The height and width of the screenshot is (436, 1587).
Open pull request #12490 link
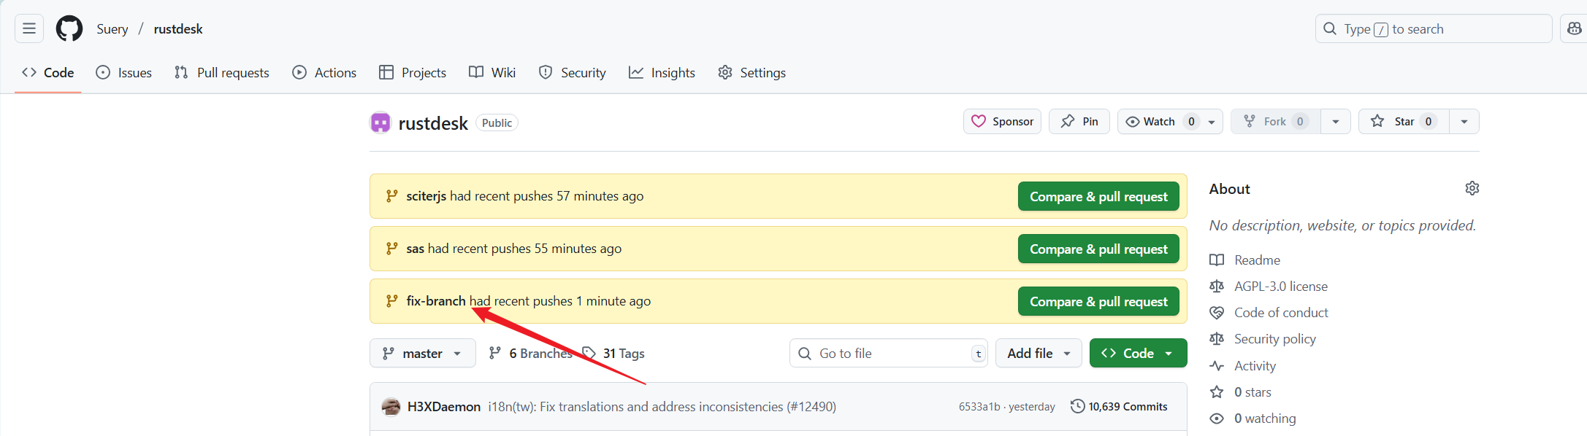click(811, 406)
